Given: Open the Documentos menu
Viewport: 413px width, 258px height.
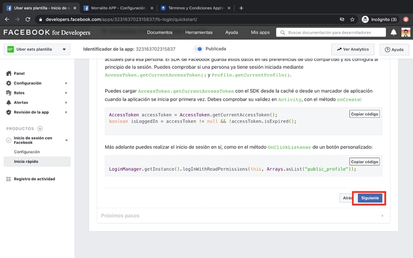Looking at the screenshot, I should coord(160,32).
